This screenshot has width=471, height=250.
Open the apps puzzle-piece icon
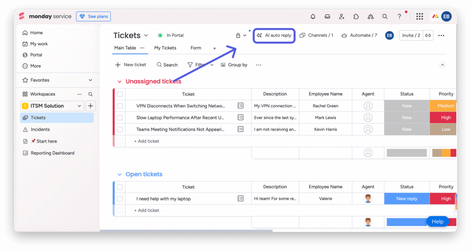tap(356, 17)
